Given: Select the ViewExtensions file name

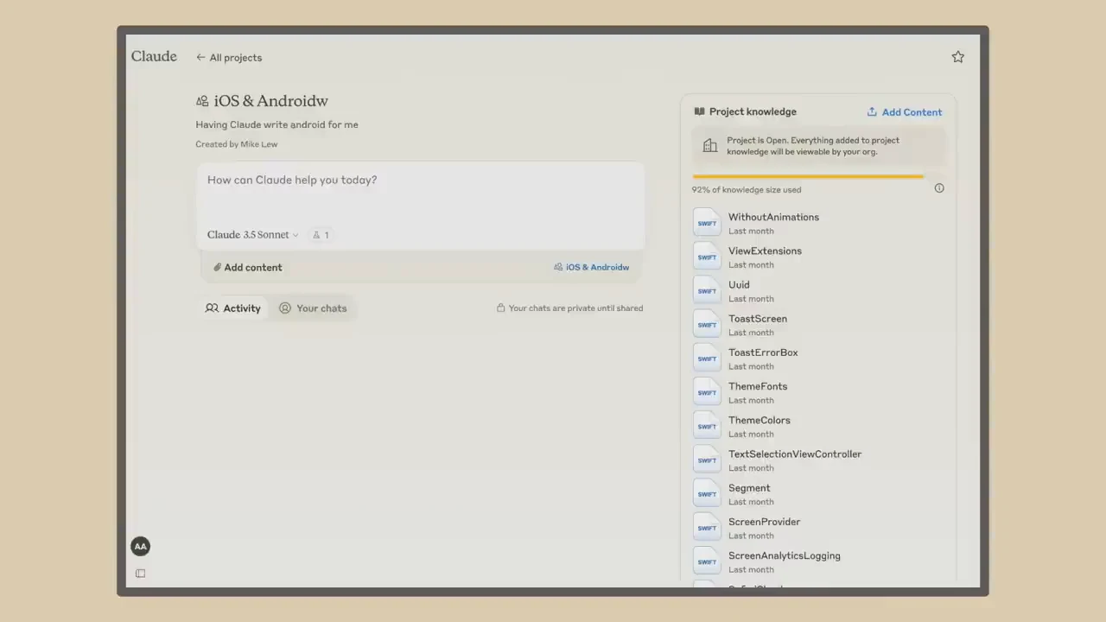Looking at the screenshot, I should (765, 251).
